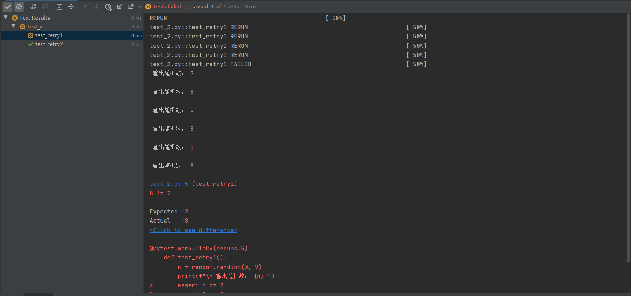Open the test history clock icon
The height and width of the screenshot is (296, 631).
coord(108,7)
